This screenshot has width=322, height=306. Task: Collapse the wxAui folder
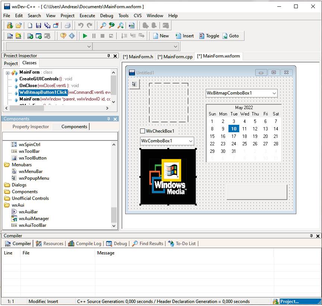tap(7, 205)
